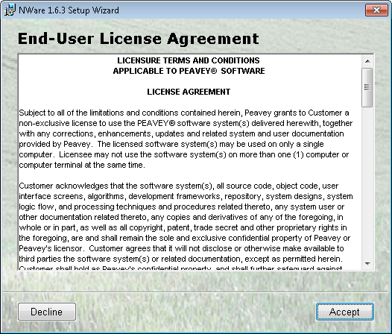Click the 'LICENSE AGREEMENT' heading in the text
The height and width of the screenshot is (334, 392).
(189, 92)
